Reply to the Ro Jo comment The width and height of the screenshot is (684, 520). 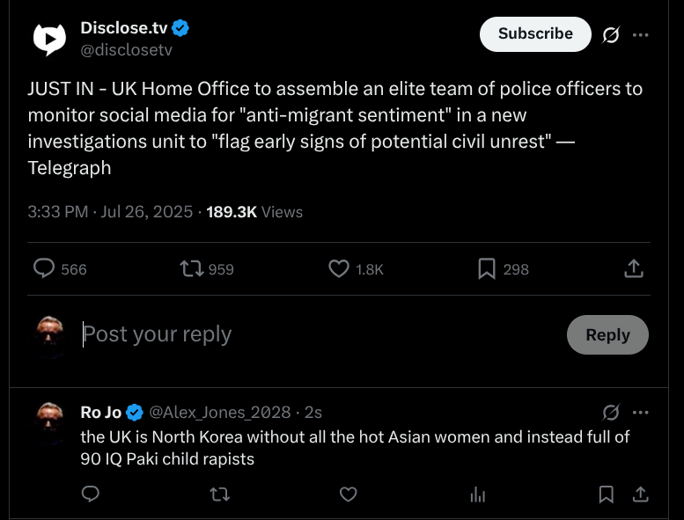pyautogui.click(x=91, y=494)
